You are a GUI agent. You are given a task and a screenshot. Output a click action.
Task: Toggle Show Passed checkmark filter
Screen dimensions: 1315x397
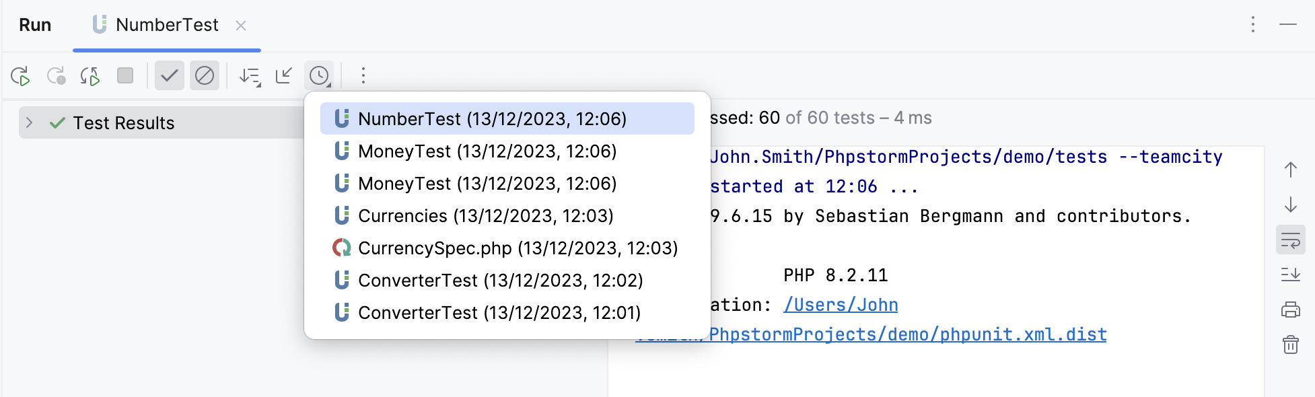coord(170,75)
